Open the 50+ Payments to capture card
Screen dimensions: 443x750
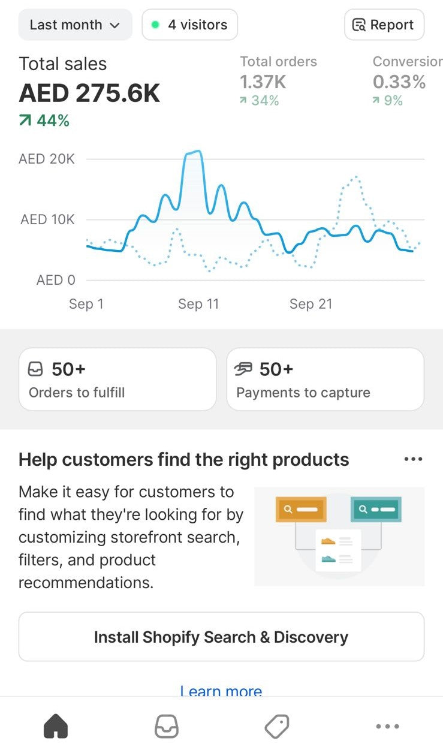click(325, 379)
